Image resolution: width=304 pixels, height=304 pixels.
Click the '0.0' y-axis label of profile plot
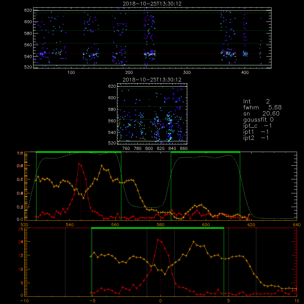[20, 219]
